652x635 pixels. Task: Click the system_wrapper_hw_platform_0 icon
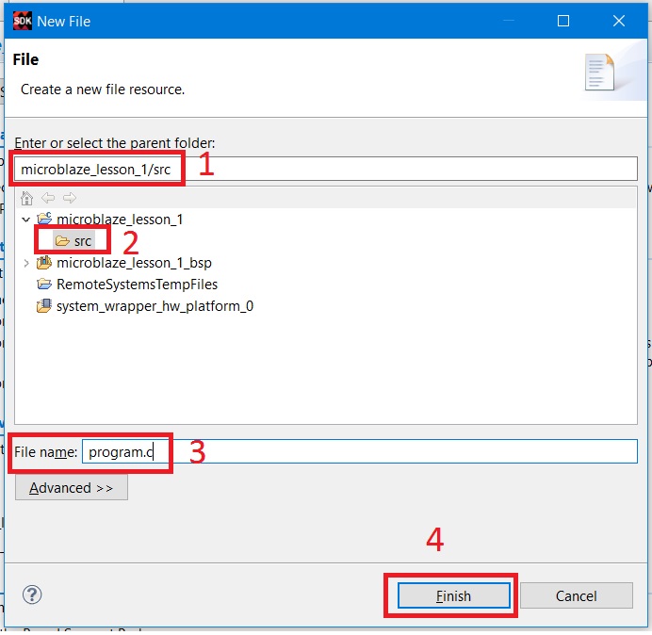[x=43, y=306]
